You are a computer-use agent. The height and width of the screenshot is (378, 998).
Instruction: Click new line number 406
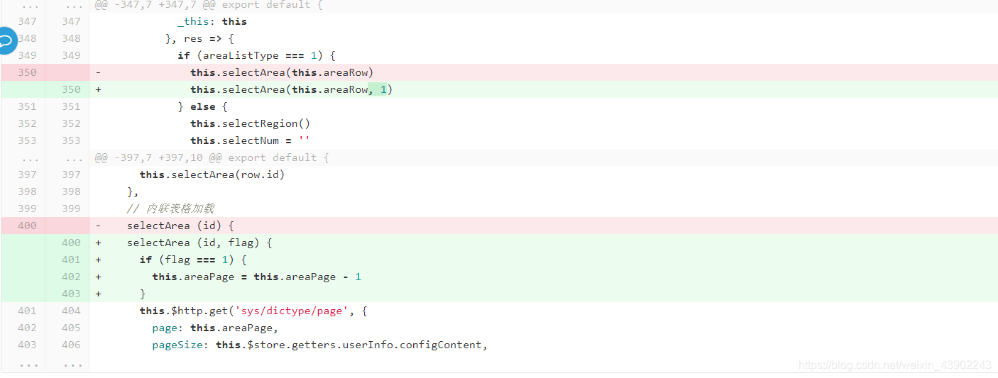coord(71,345)
